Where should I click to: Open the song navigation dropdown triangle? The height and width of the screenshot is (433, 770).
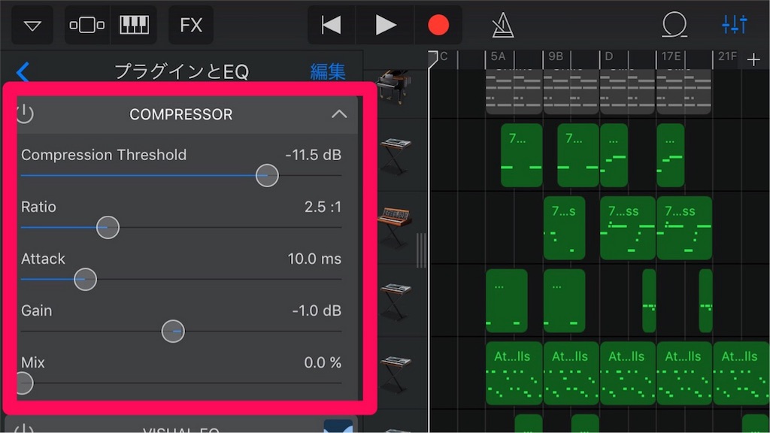[32, 25]
